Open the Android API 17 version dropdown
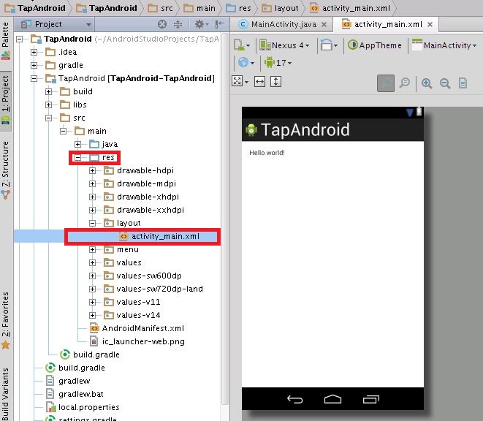Screen dimensions: 483x421 (x=278, y=63)
